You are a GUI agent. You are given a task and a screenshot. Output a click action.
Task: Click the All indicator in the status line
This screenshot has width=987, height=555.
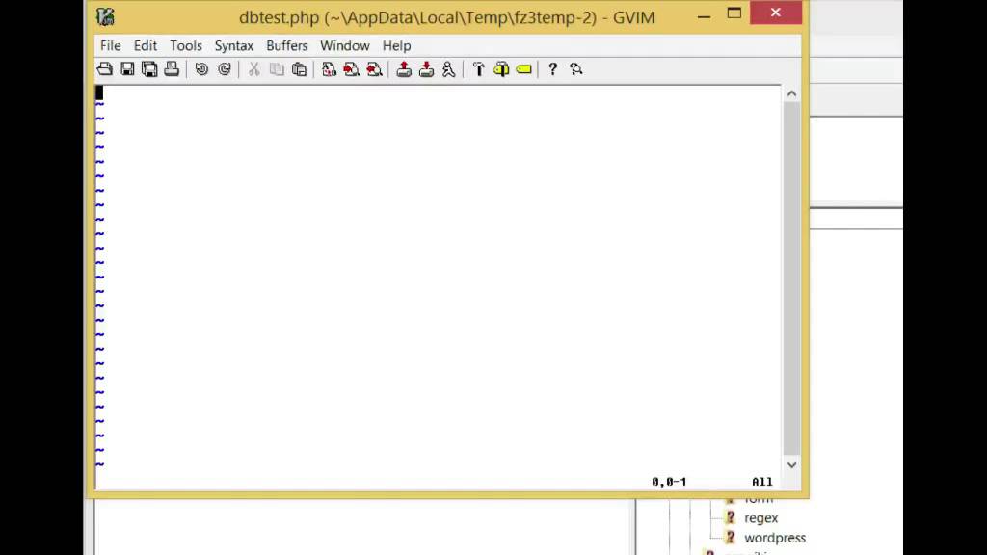tap(761, 482)
